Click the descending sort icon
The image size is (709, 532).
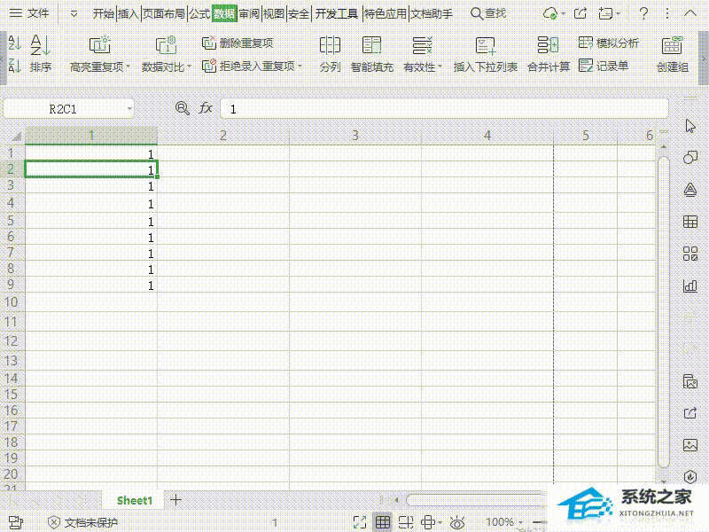14,66
